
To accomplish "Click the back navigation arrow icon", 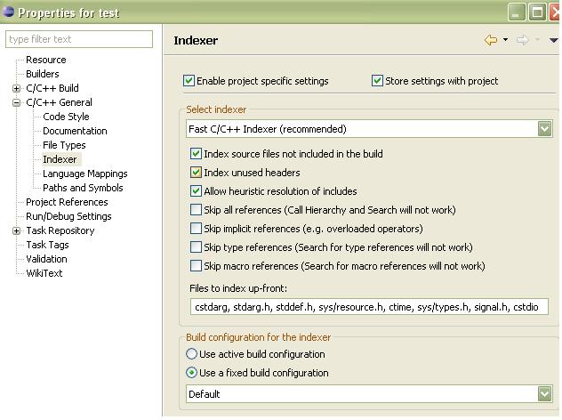I will tap(491, 40).
